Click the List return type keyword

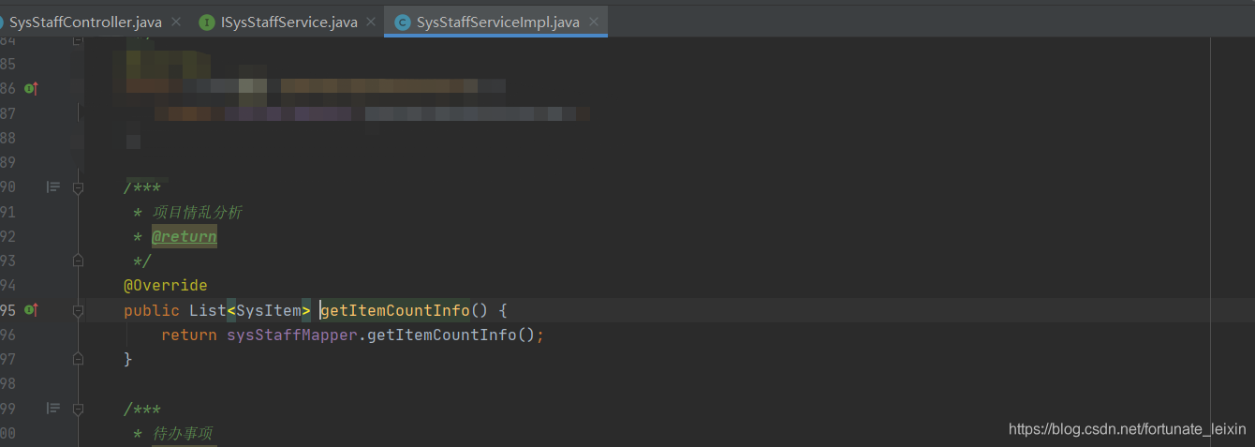pyautogui.click(x=207, y=310)
